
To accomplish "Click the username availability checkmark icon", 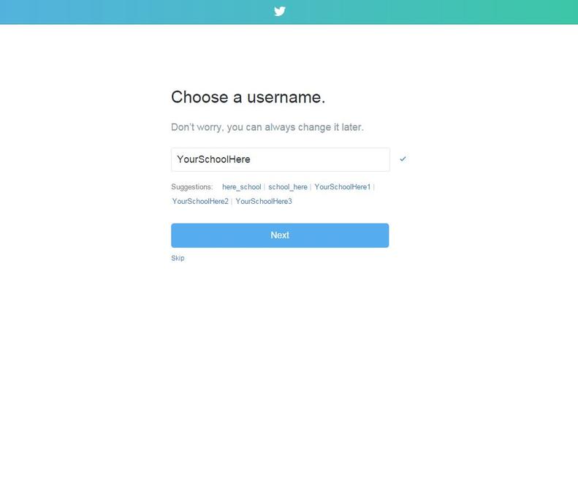I will click(403, 159).
